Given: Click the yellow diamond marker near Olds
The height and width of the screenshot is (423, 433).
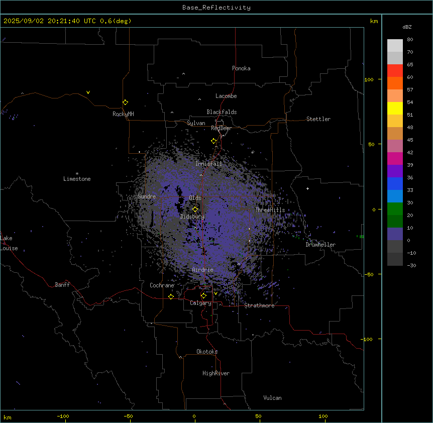Looking at the screenshot, I should pos(195,209).
